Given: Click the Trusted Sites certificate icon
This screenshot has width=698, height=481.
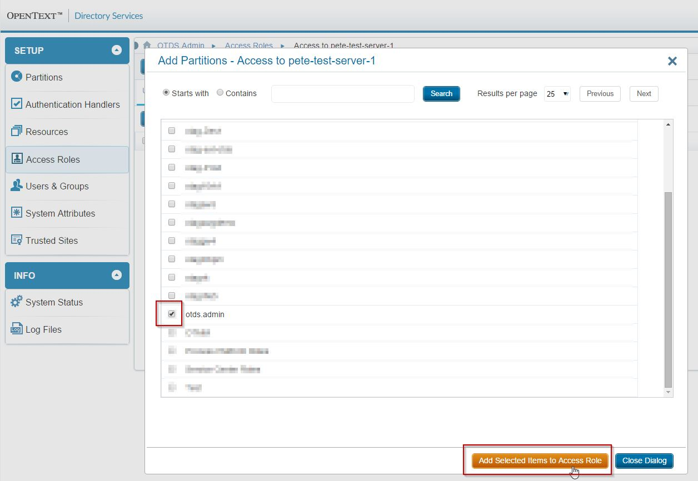Looking at the screenshot, I should (17, 240).
